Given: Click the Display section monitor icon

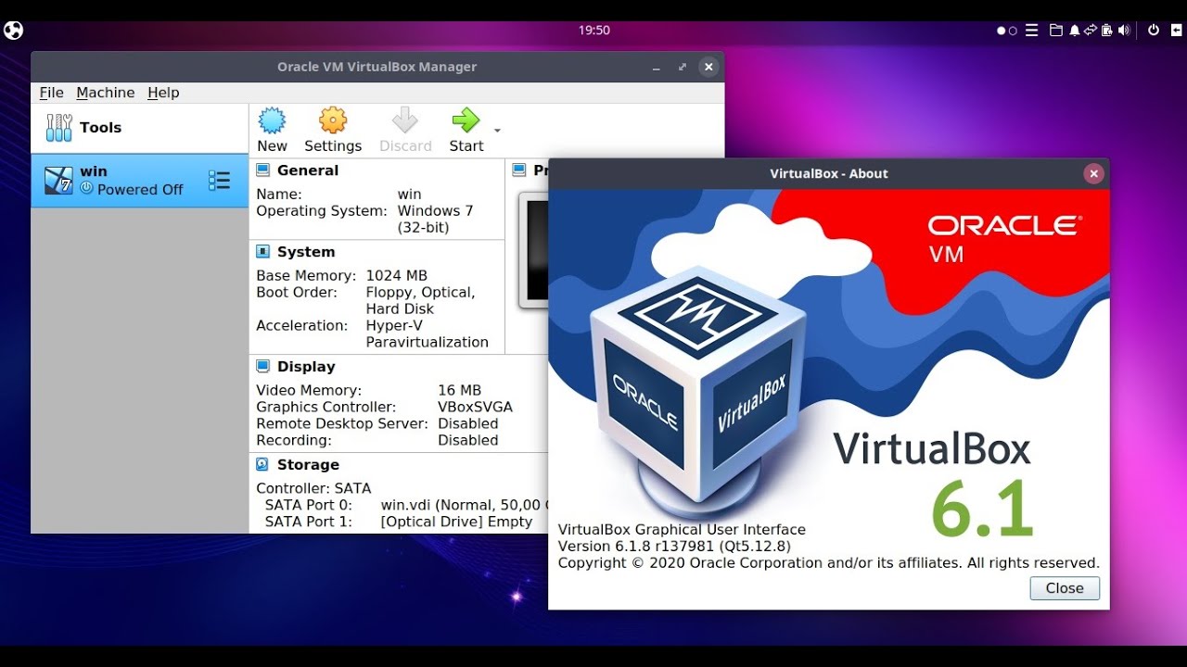Looking at the screenshot, I should [x=262, y=367].
